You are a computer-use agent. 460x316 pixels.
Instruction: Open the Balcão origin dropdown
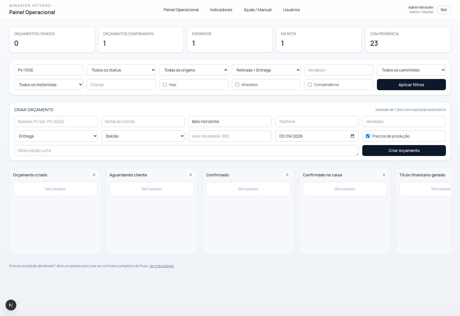143,136
